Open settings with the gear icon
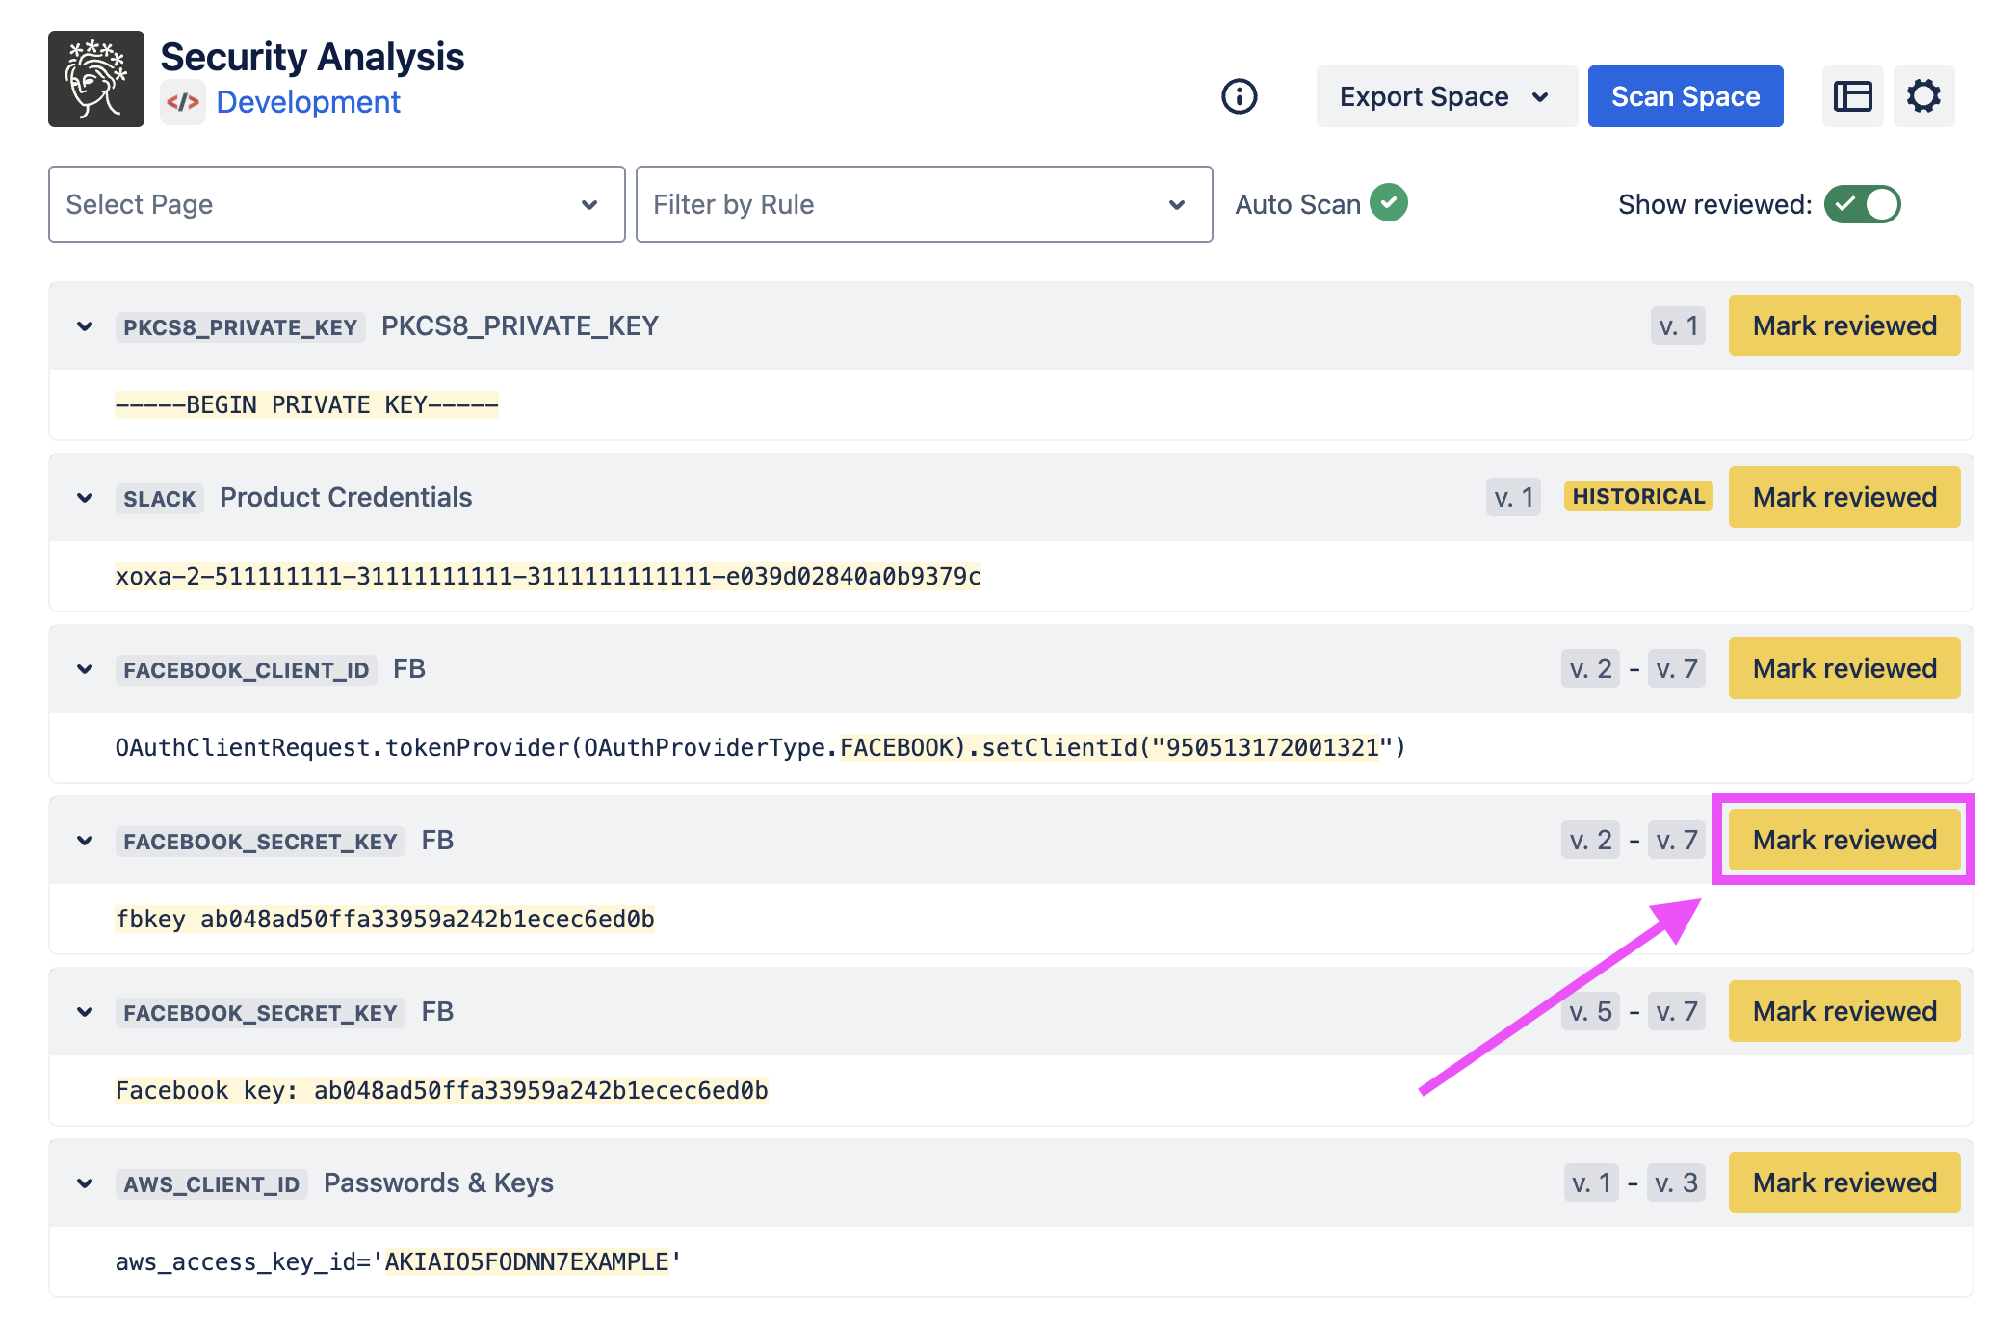The image size is (2013, 1325). (1923, 96)
